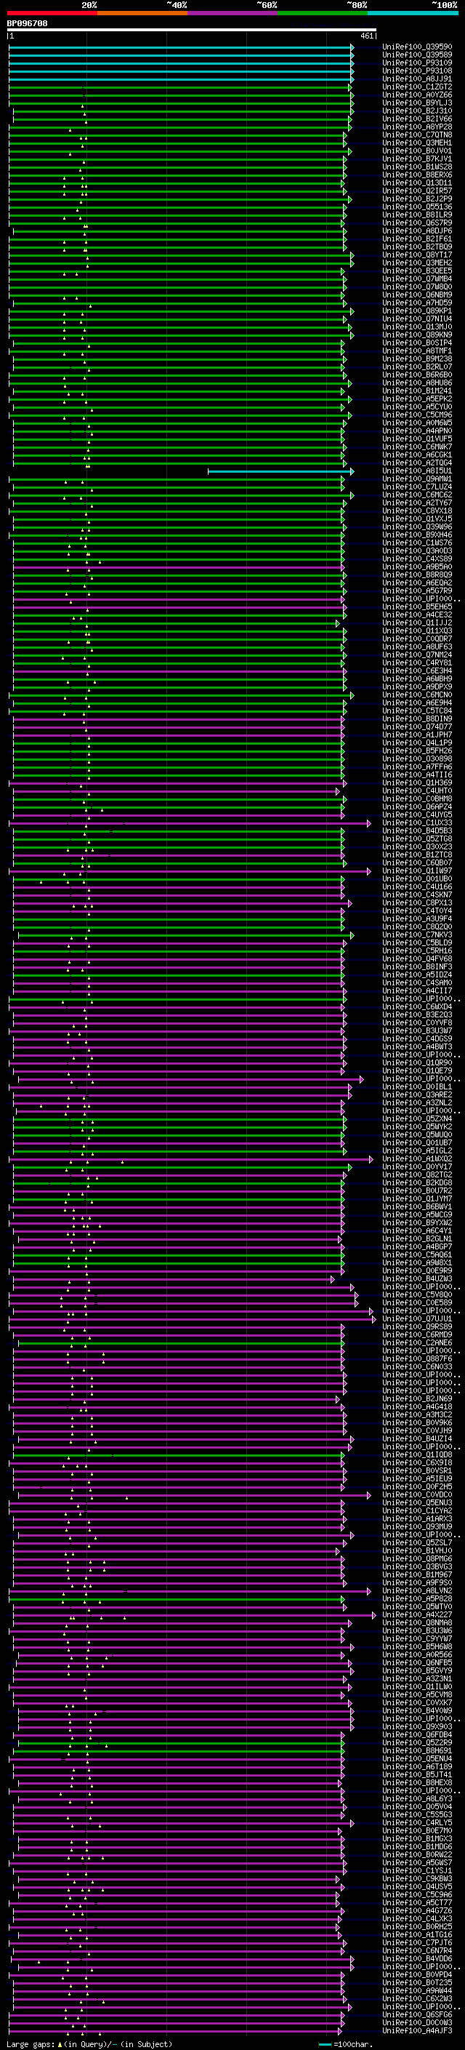Click the cyan =100char. scale bar
Viewport: 465px width, 2050px height.
tap(324, 2044)
